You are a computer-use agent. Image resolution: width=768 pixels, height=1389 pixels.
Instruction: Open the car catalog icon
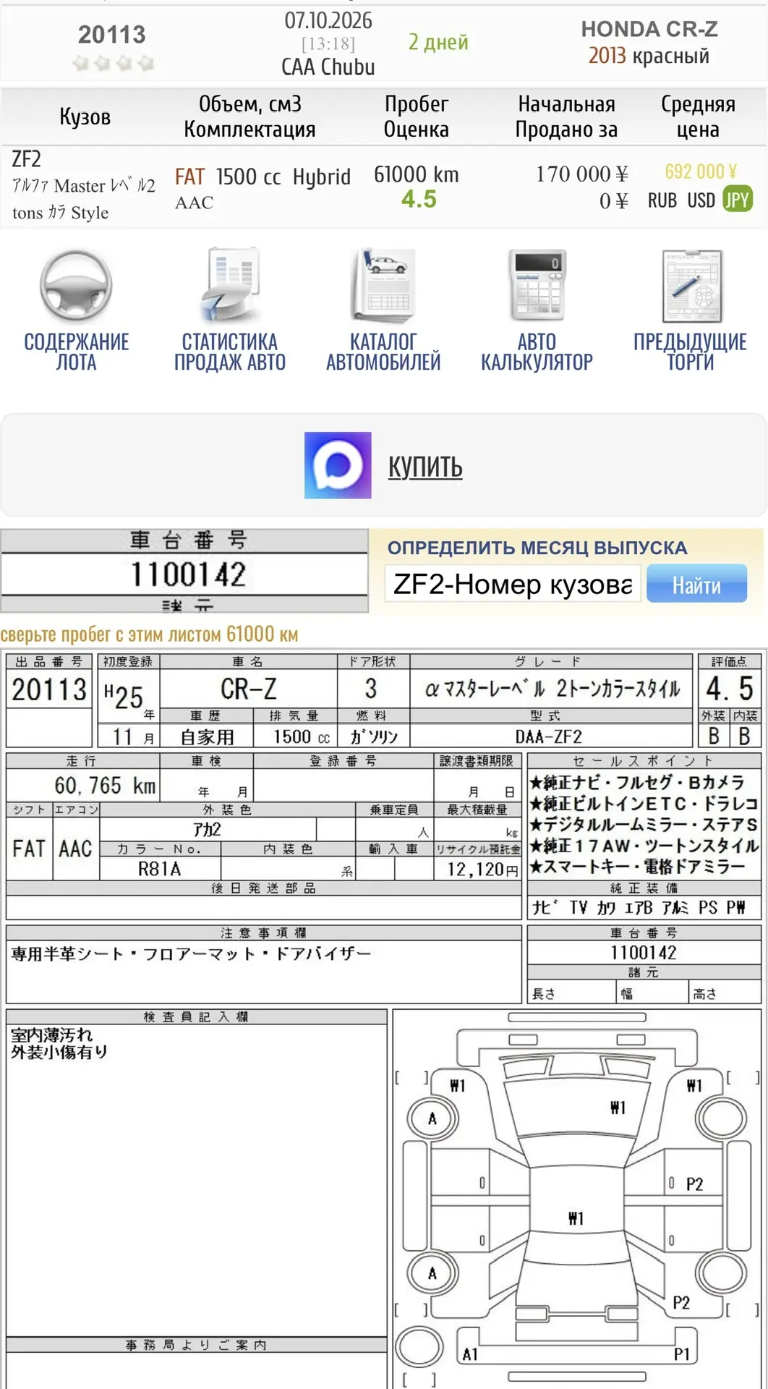[x=383, y=286]
